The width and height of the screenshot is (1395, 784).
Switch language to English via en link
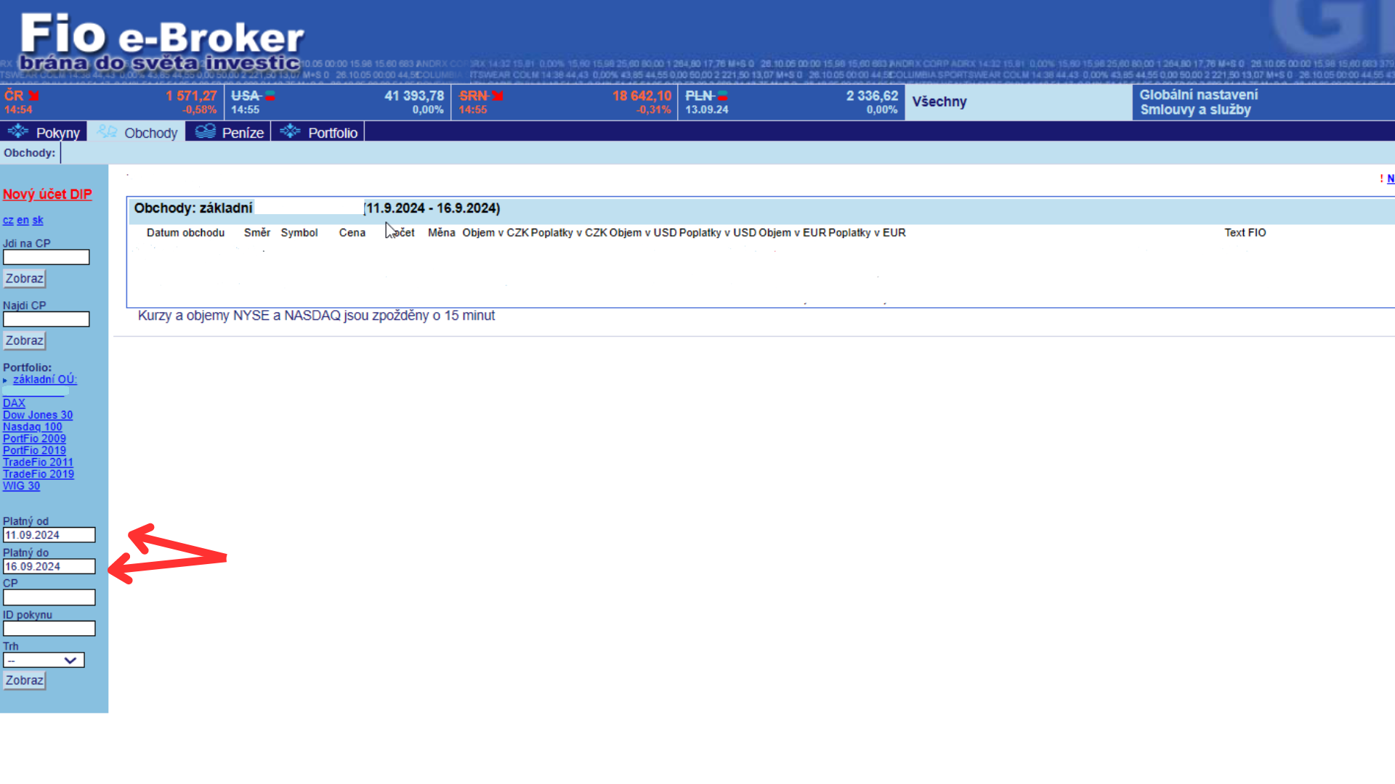coord(23,220)
